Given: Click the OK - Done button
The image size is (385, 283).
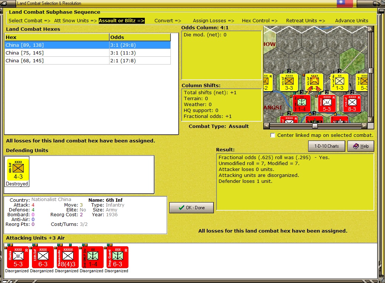Looking at the screenshot, I should (192, 208).
